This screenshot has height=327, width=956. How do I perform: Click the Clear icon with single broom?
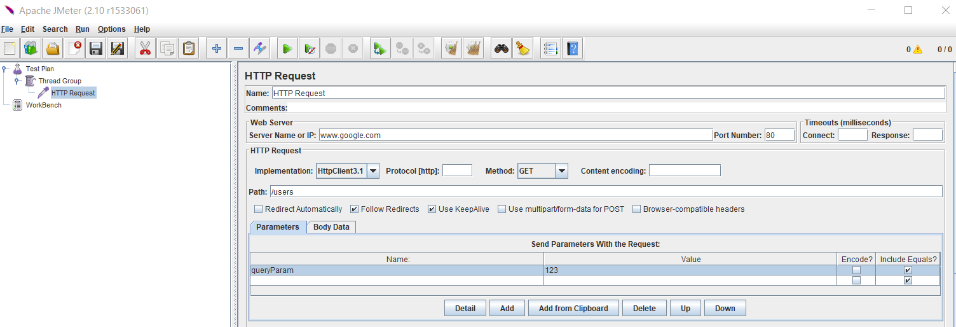[451, 48]
